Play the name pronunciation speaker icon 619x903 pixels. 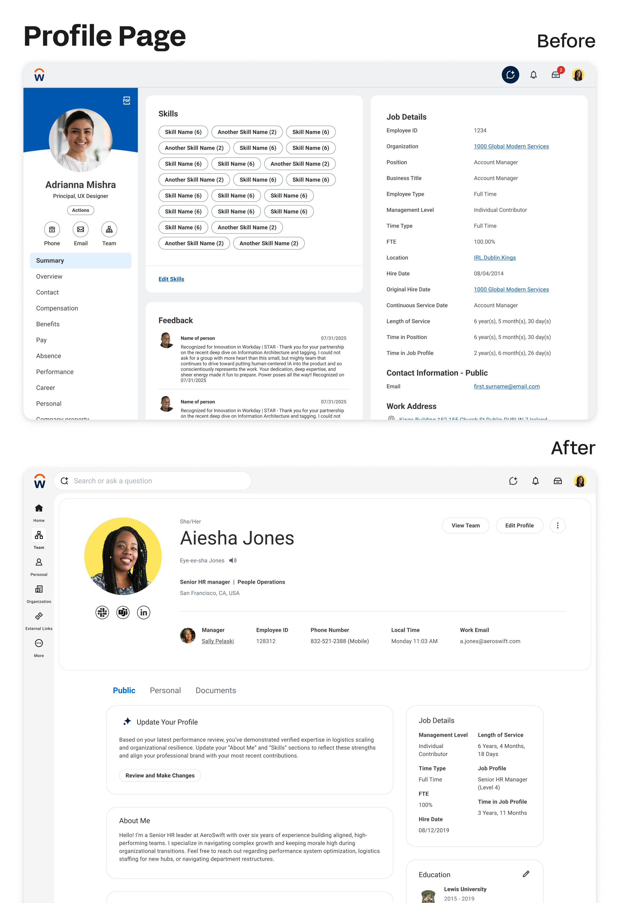click(x=233, y=560)
